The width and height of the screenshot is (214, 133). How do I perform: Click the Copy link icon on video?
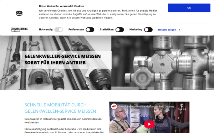(182, 107)
